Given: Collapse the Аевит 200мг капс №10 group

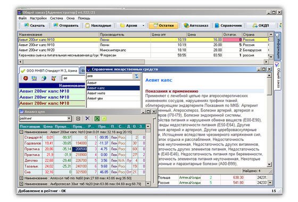Looking at the screenshot, I should pyautogui.click(x=21, y=132).
